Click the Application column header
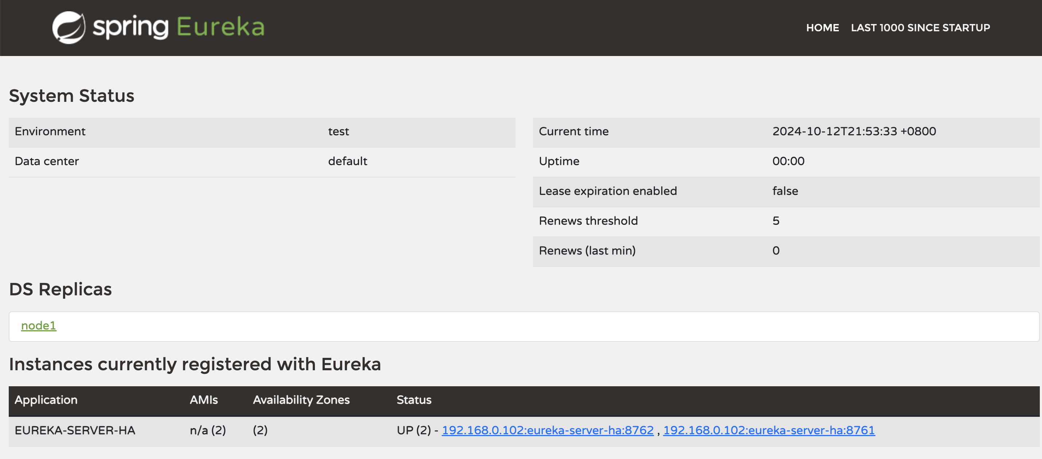Screen dimensions: 1042x459 [x=46, y=400]
